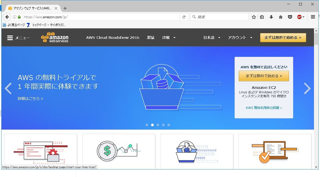
Task: Expand the 詳細 dropdown in navigation
Action: tap(169, 38)
